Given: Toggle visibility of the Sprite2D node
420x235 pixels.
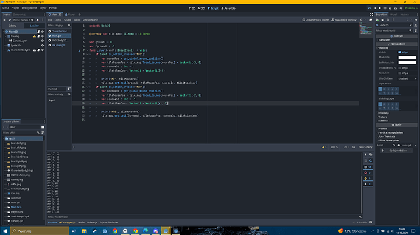Looking at the screenshot, I should (43, 46).
